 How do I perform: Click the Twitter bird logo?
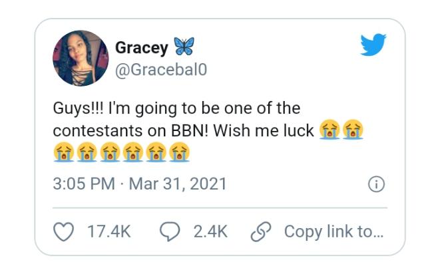pos(372,45)
